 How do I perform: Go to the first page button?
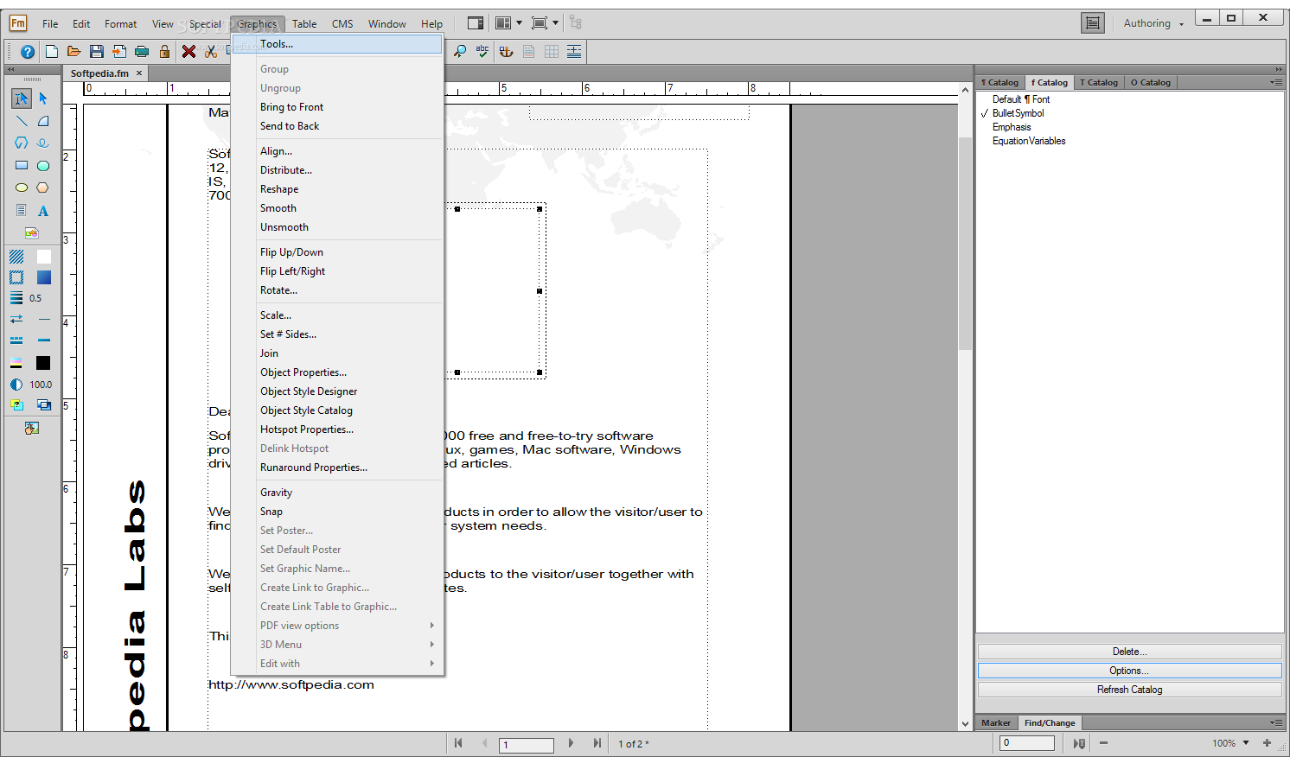458,743
